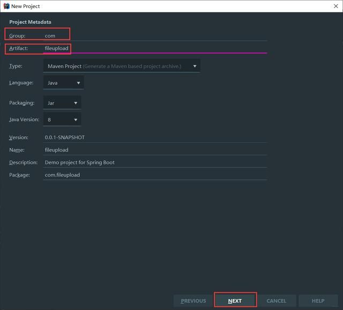Click the Package field com.fileupload

pyautogui.click(x=155, y=175)
